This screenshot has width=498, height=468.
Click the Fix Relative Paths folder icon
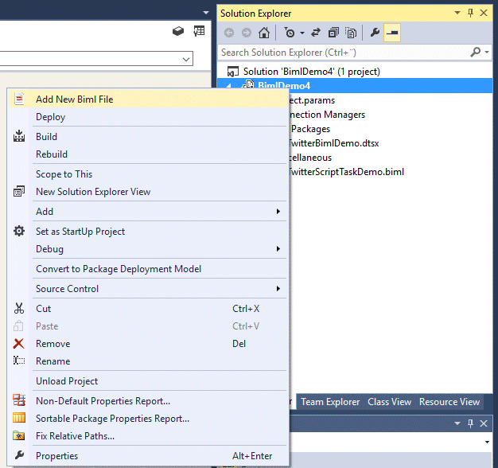point(19,435)
